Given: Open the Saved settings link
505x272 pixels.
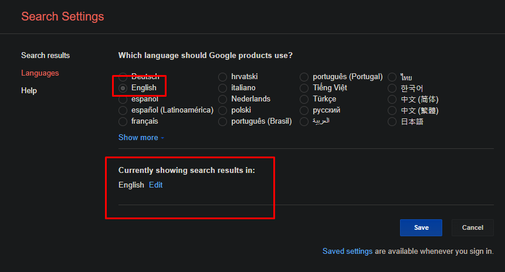Looking at the screenshot, I should pyautogui.click(x=347, y=251).
